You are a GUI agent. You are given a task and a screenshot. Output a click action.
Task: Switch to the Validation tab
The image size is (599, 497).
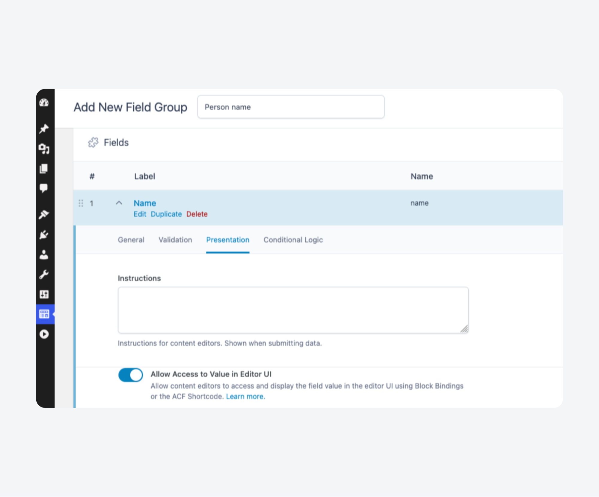[x=175, y=240]
